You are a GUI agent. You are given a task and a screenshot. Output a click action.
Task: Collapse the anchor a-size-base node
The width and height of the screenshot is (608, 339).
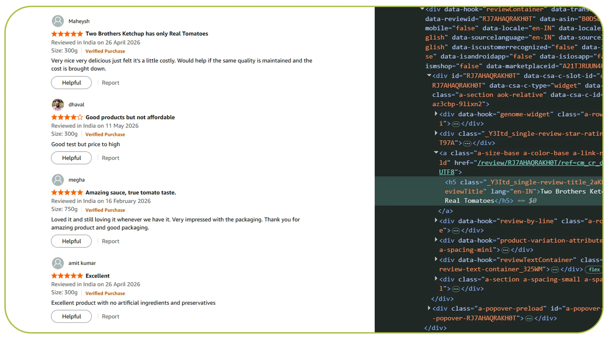[436, 153]
